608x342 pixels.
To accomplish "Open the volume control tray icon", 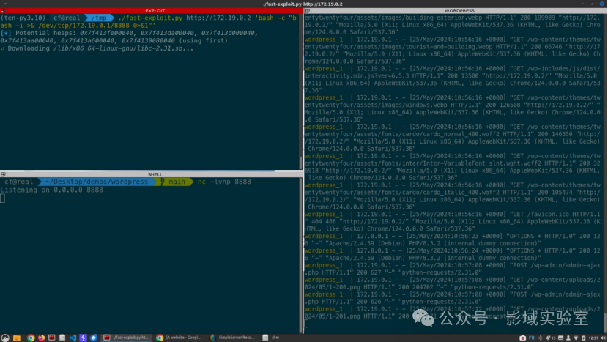I will (603, 338).
